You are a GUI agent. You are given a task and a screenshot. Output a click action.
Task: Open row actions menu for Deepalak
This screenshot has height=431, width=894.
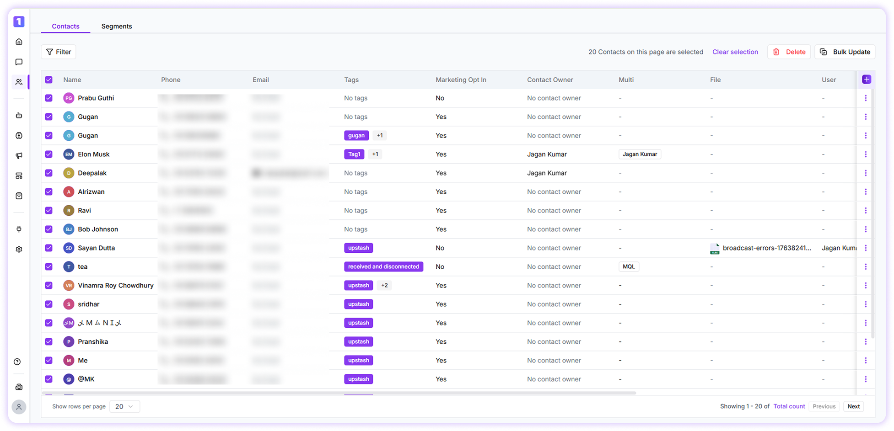[865, 173]
